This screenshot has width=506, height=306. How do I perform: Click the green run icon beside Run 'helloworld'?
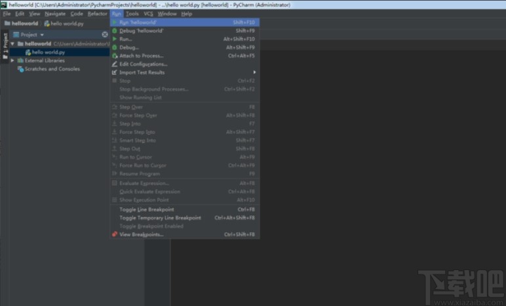pyautogui.click(x=114, y=22)
